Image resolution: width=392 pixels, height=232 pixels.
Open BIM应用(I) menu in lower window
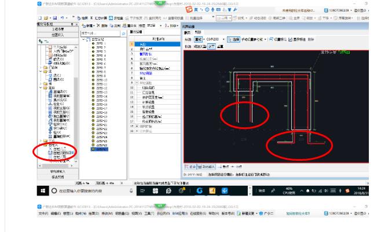point(180,213)
